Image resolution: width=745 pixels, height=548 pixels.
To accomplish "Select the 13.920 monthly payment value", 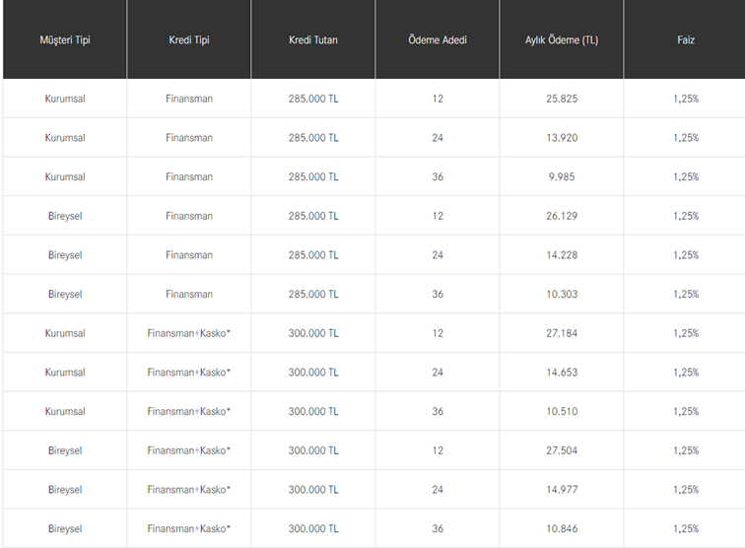I will 562,138.
